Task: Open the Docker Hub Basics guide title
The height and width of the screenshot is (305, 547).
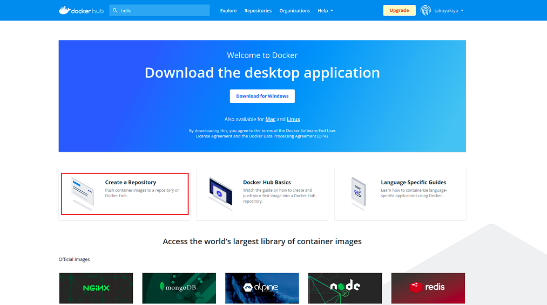Action: pos(267,182)
